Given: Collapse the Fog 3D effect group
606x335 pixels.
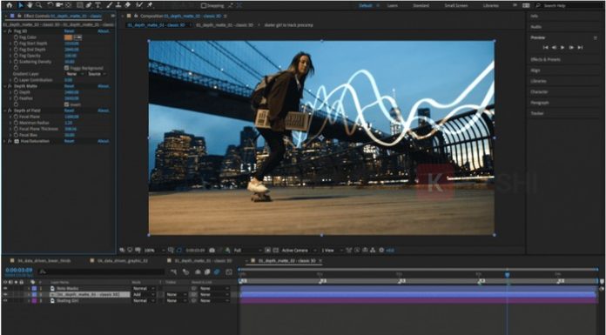Looking at the screenshot, I should coord(4,31).
